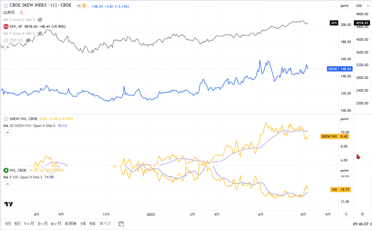
Task: Collapse the SKEW/VIX pane legend
Action: tap(8, 133)
